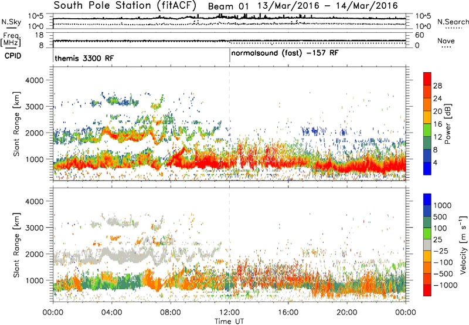Click the 20:00 time tick label
Screen dimensions: 469x325
(x=347, y=313)
